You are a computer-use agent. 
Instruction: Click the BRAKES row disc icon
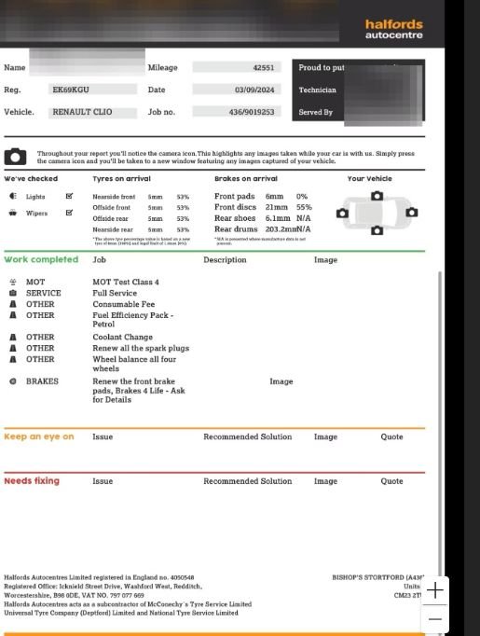(13, 381)
